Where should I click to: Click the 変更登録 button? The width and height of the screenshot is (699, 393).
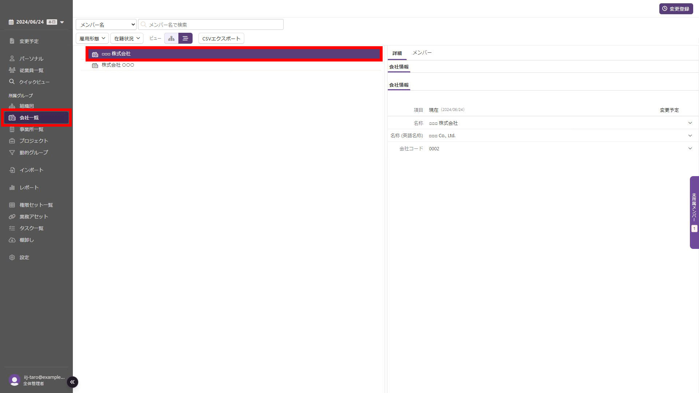[676, 9]
